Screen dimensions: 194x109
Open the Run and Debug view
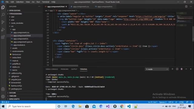click(x=3, y=30)
